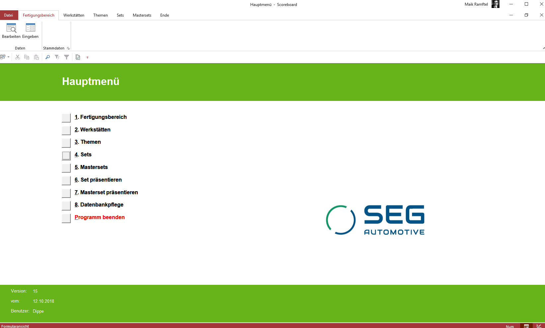
Task: Toggle the filter funnel icon
Action: [66, 57]
